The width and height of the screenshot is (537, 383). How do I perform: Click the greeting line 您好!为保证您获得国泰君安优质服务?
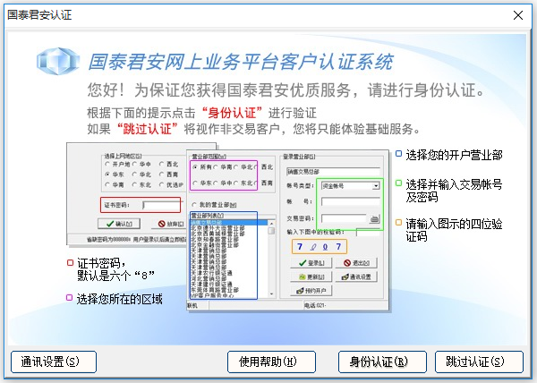tap(219, 90)
